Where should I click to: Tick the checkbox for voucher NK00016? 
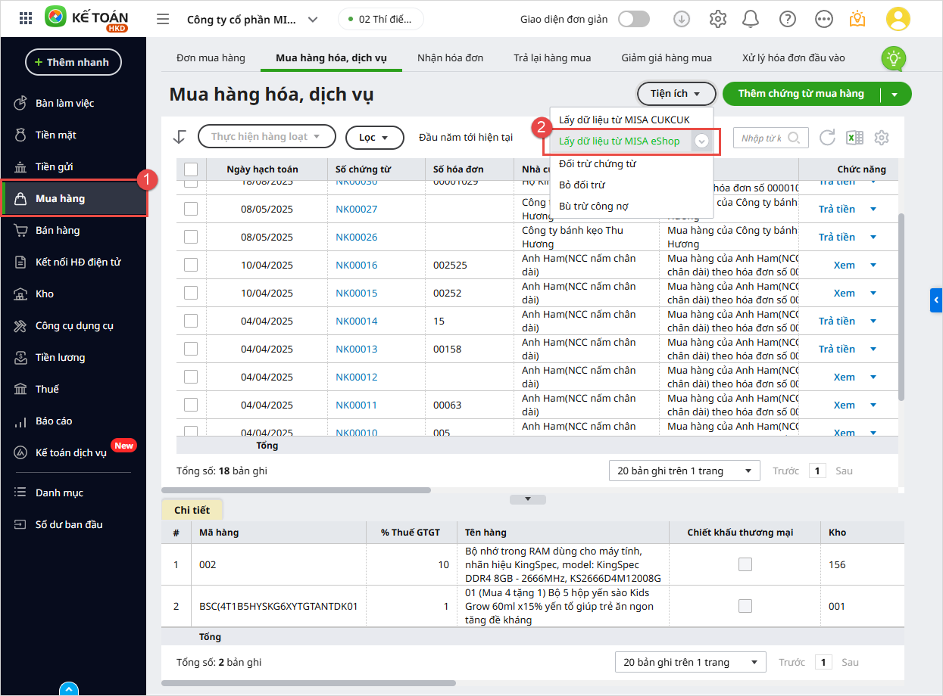click(x=191, y=265)
